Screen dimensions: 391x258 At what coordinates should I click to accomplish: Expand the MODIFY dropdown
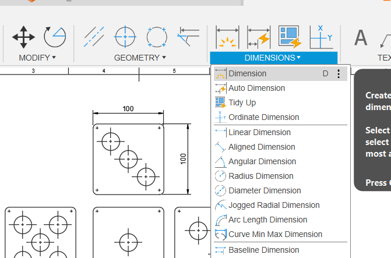coord(37,58)
